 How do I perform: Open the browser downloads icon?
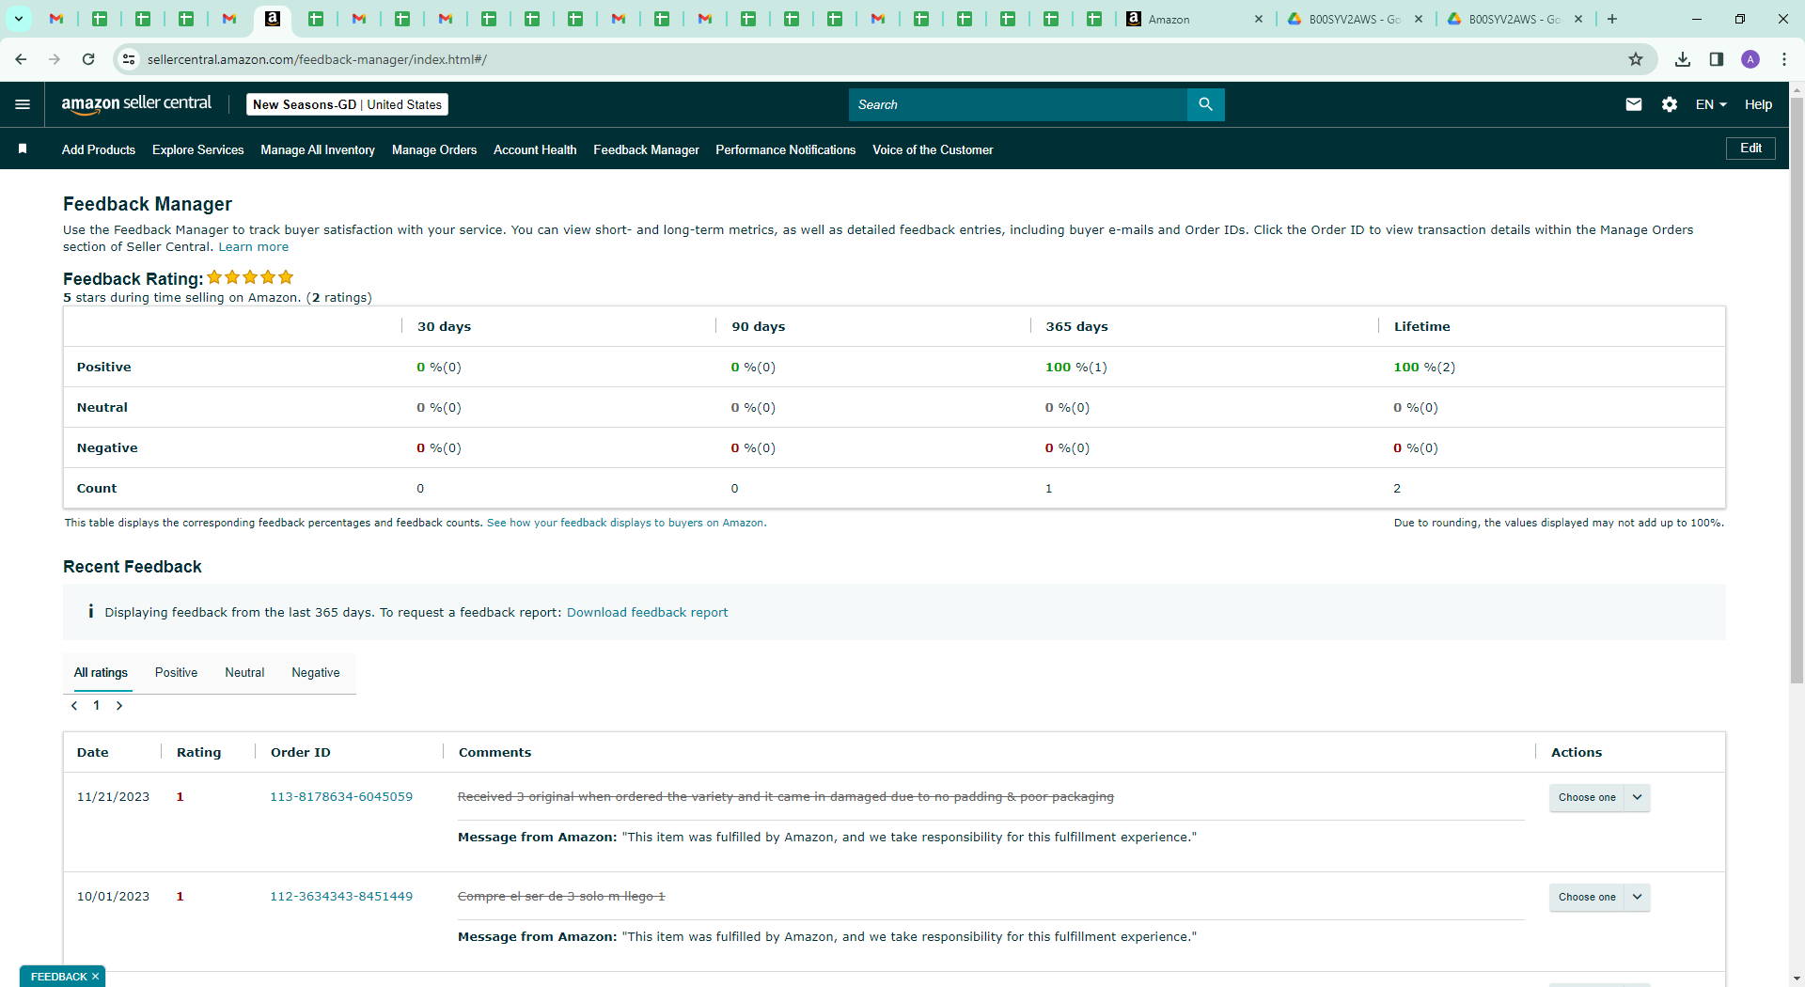pos(1683,59)
